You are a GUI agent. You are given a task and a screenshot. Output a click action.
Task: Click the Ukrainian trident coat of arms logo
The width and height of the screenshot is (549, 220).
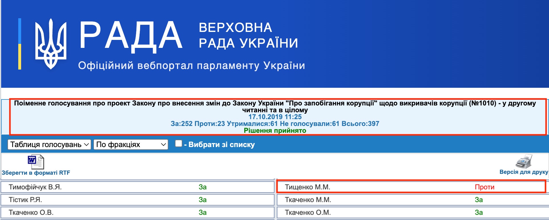click(51, 44)
